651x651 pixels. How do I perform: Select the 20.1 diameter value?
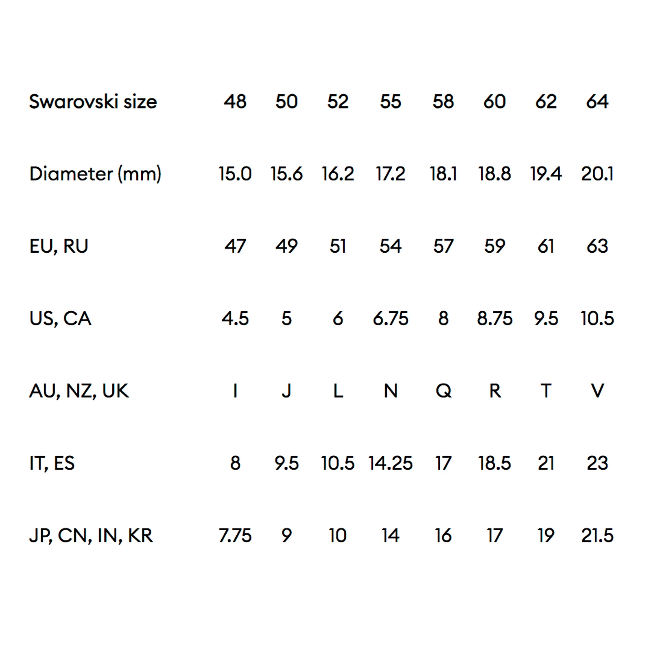click(x=597, y=174)
